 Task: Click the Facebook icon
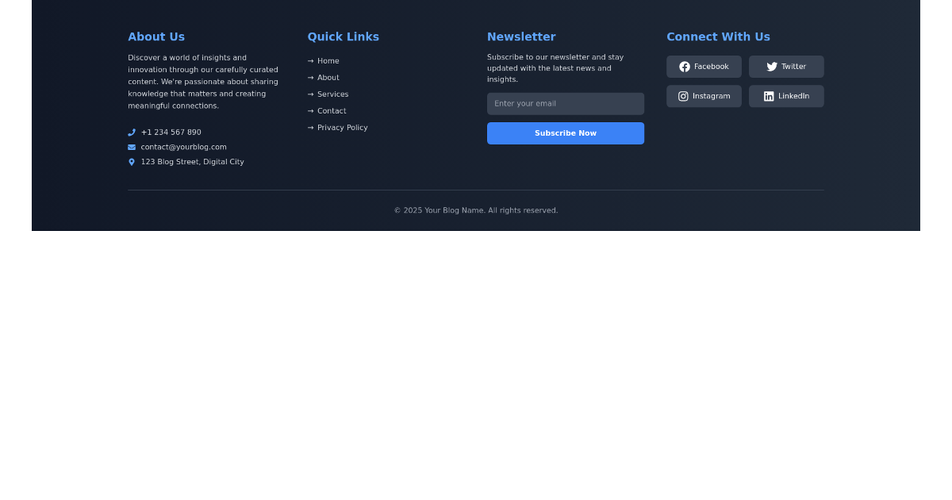point(684,67)
